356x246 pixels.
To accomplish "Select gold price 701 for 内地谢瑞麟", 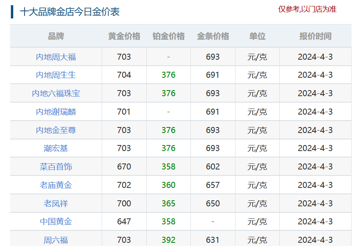I will coord(124,112).
